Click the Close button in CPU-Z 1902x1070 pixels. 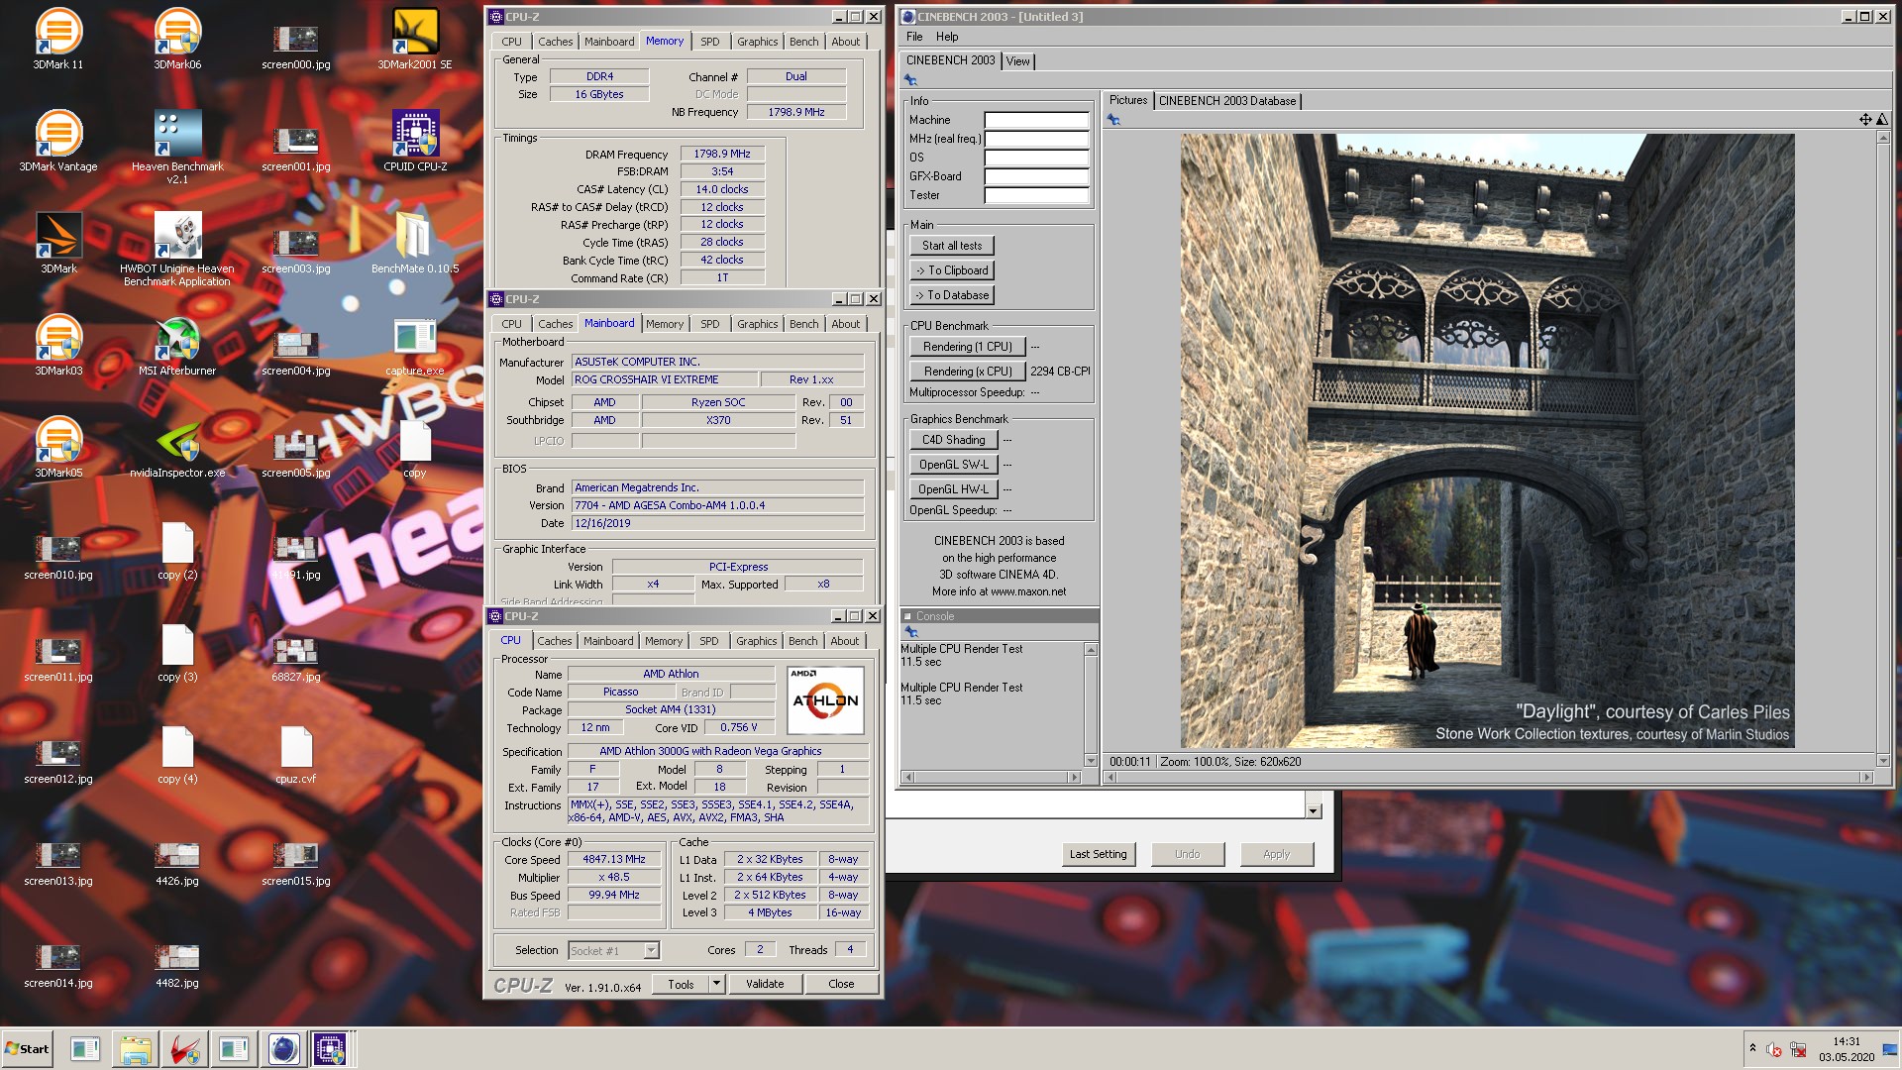(x=841, y=984)
